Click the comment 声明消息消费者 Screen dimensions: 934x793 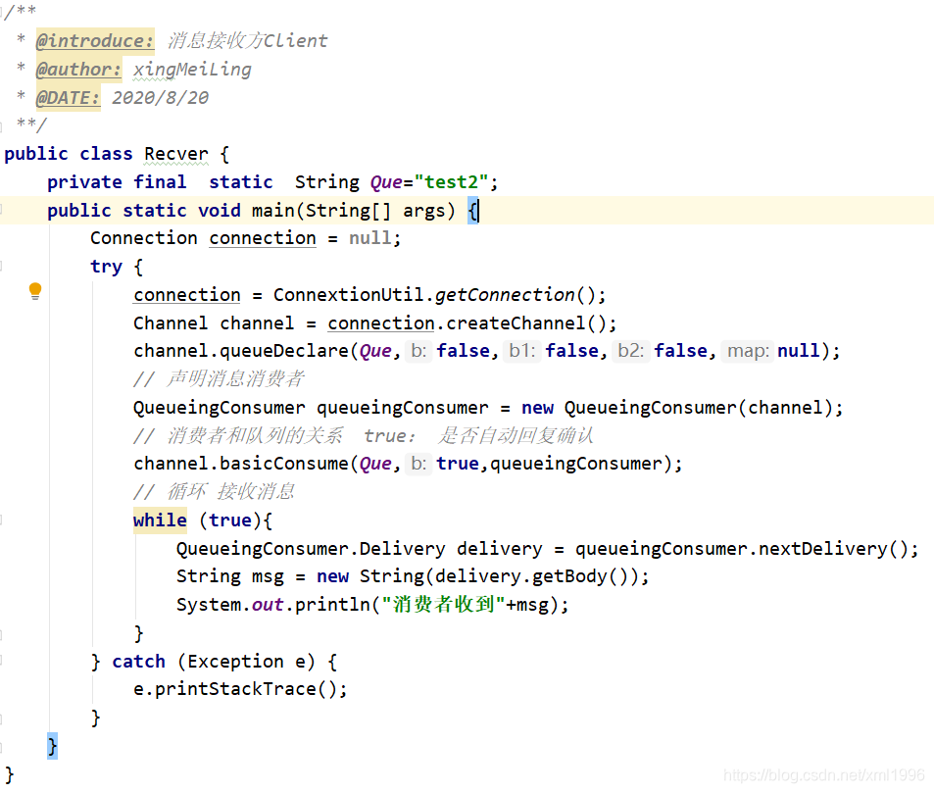pyautogui.click(x=234, y=379)
